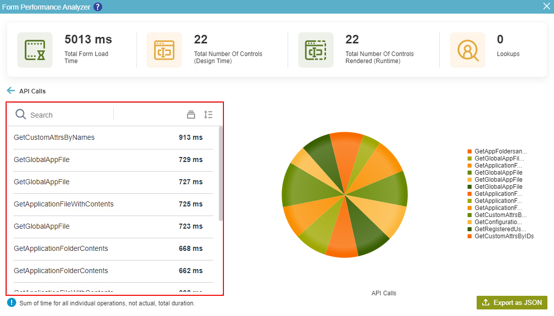This screenshot has height=316, width=554.
Task: Click the sort order icon
Action: (208, 114)
